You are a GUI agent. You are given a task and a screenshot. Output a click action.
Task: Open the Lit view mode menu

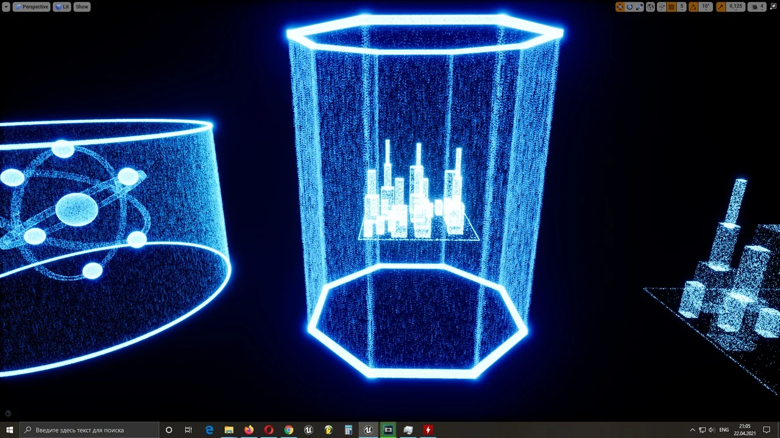coord(62,7)
